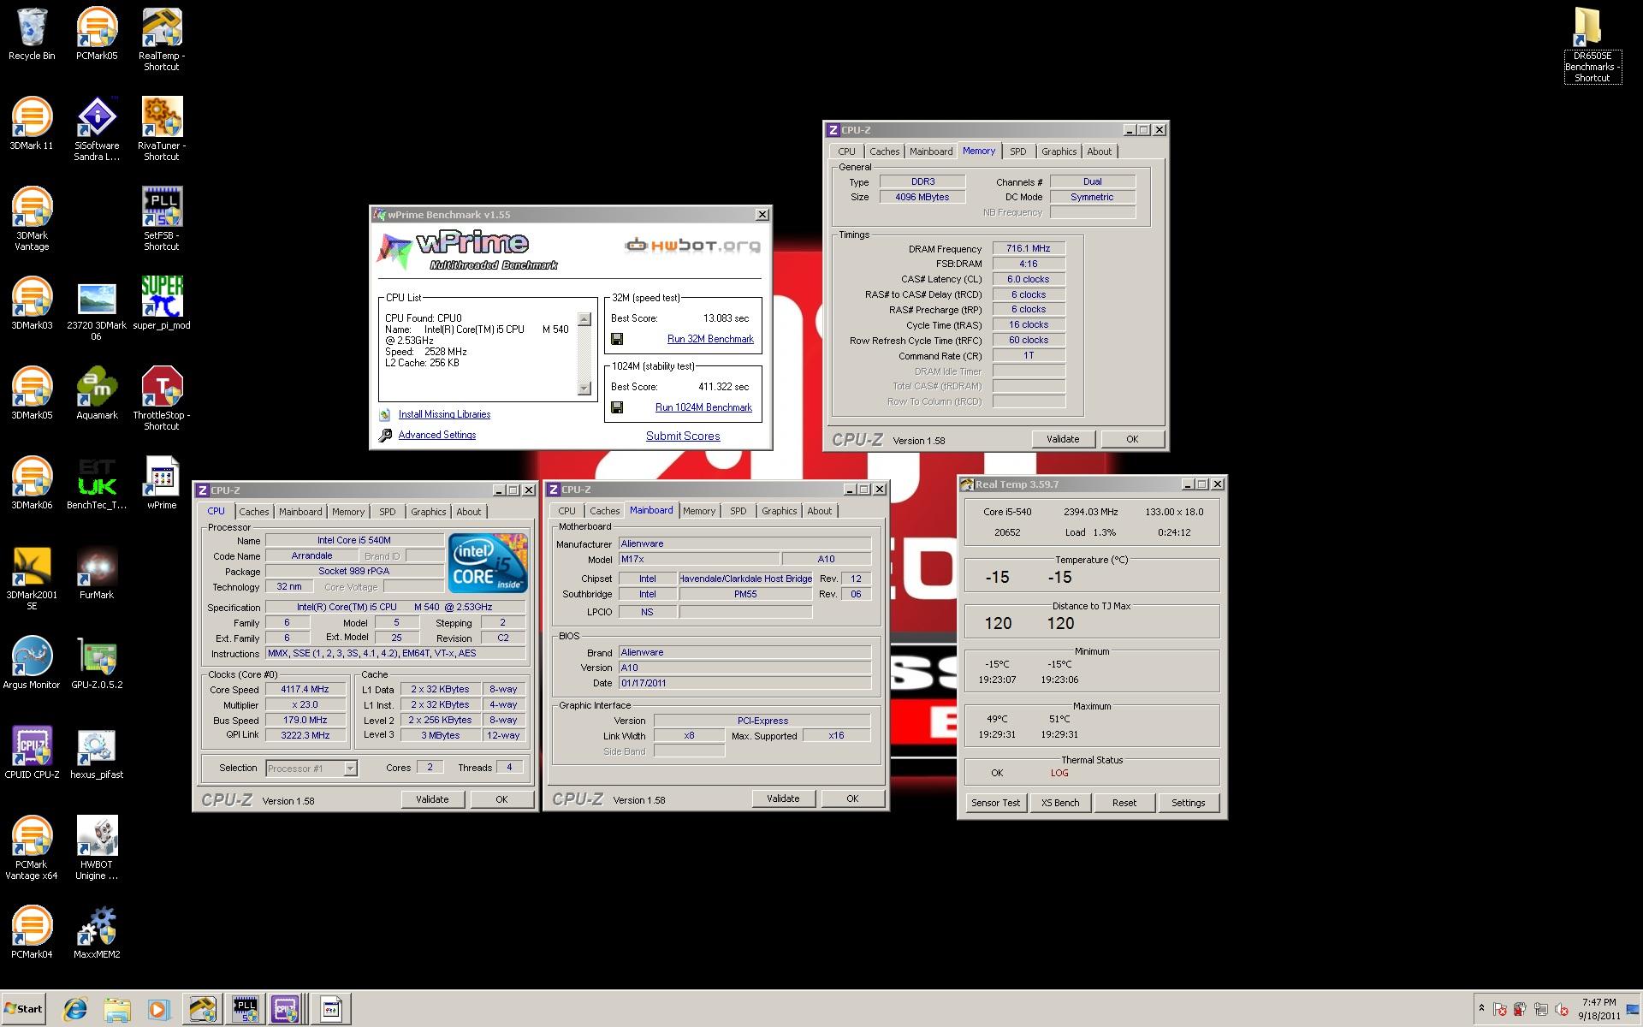Open Internet Explorer from the taskbar
1643x1027 pixels.
75,1010
